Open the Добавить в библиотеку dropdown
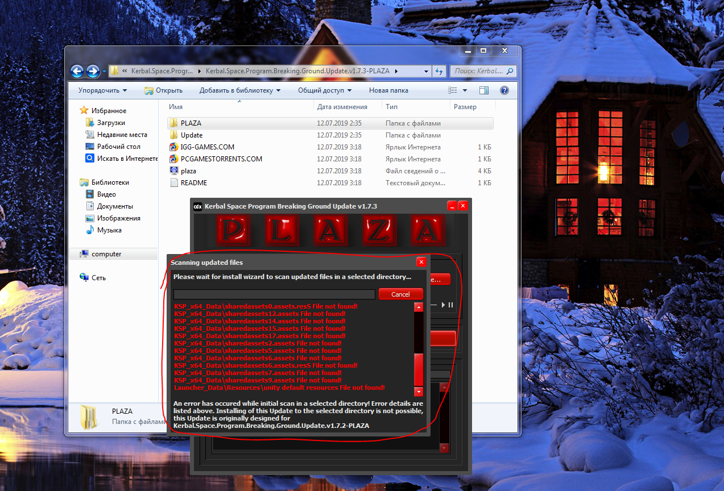The height and width of the screenshot is (491, 724). pos(239,90)
